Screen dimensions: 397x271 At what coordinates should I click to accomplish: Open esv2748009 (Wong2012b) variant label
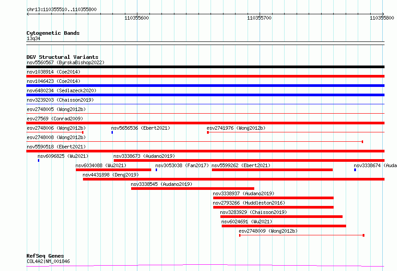pyautogui.click(x=268, y=231)
